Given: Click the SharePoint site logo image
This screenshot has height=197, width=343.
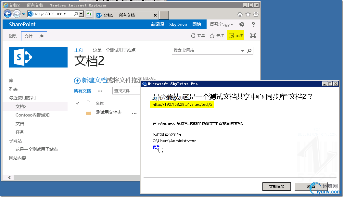Looking at the screenshot, I should point(38,57).
